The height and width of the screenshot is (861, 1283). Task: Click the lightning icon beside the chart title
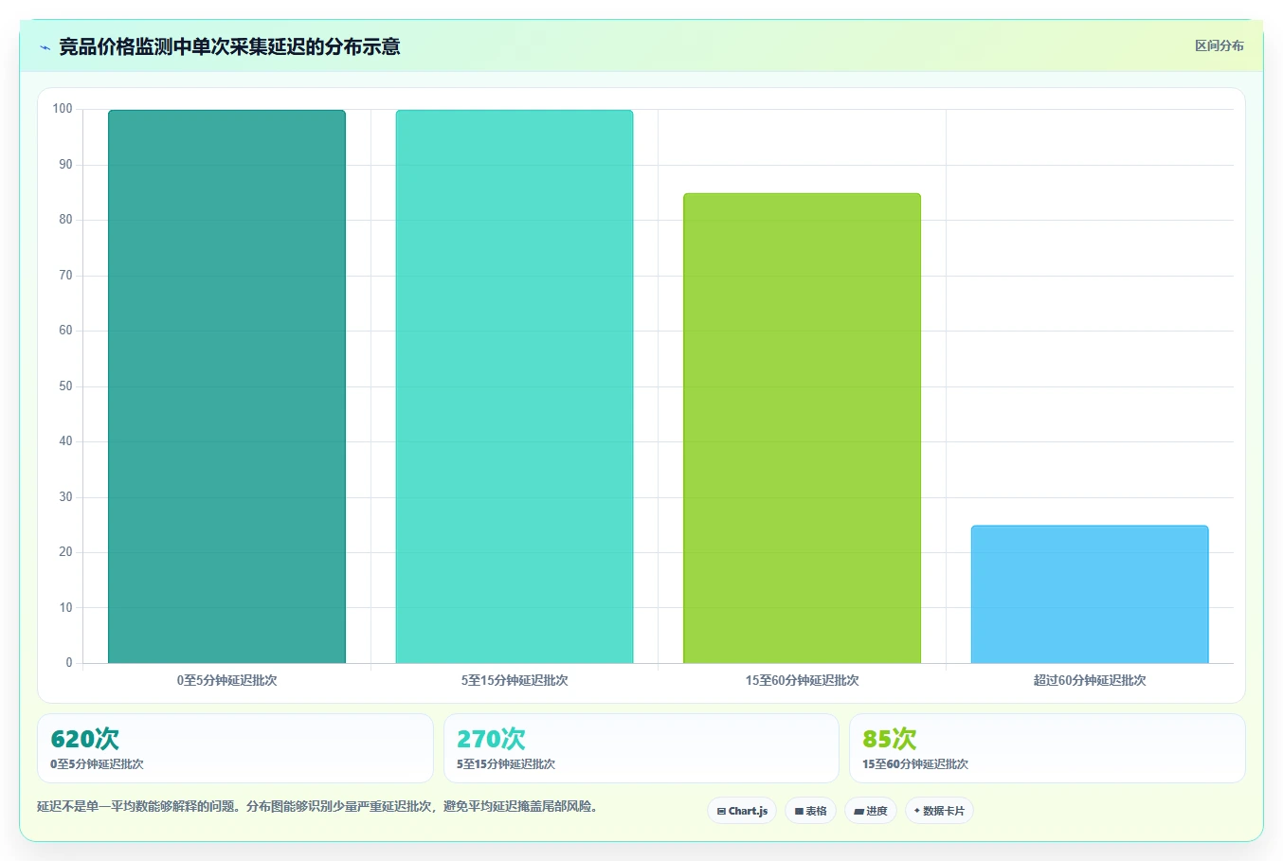[45, 47]
